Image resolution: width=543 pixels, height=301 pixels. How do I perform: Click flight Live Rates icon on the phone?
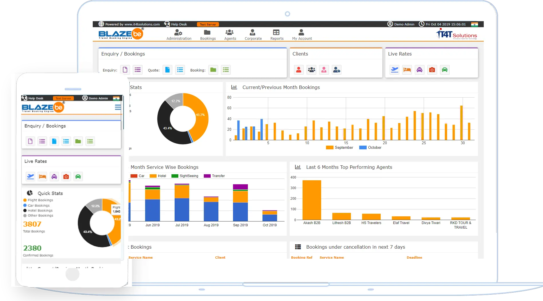pyautogui.click(x=30, y=177)
